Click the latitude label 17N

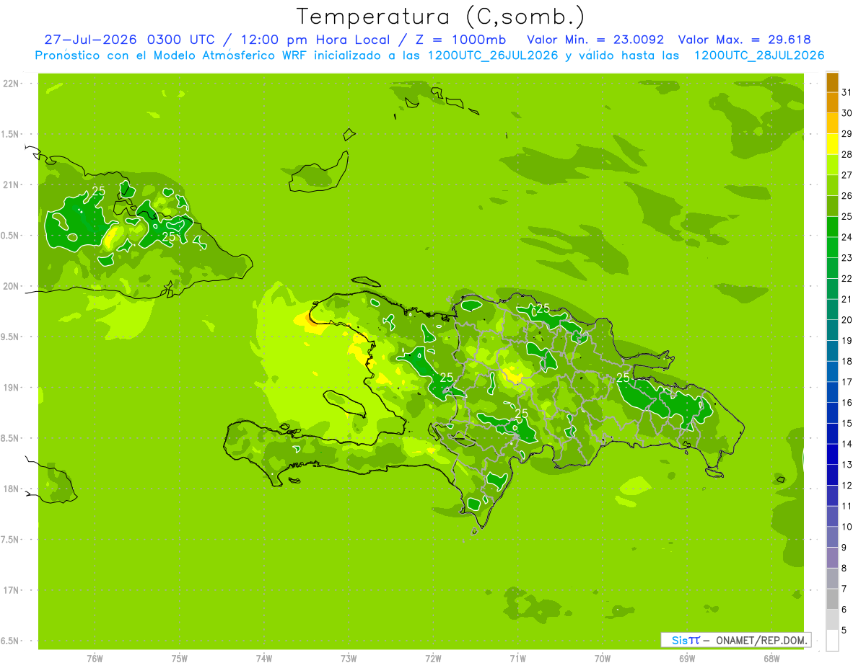(x=12, y=590)
